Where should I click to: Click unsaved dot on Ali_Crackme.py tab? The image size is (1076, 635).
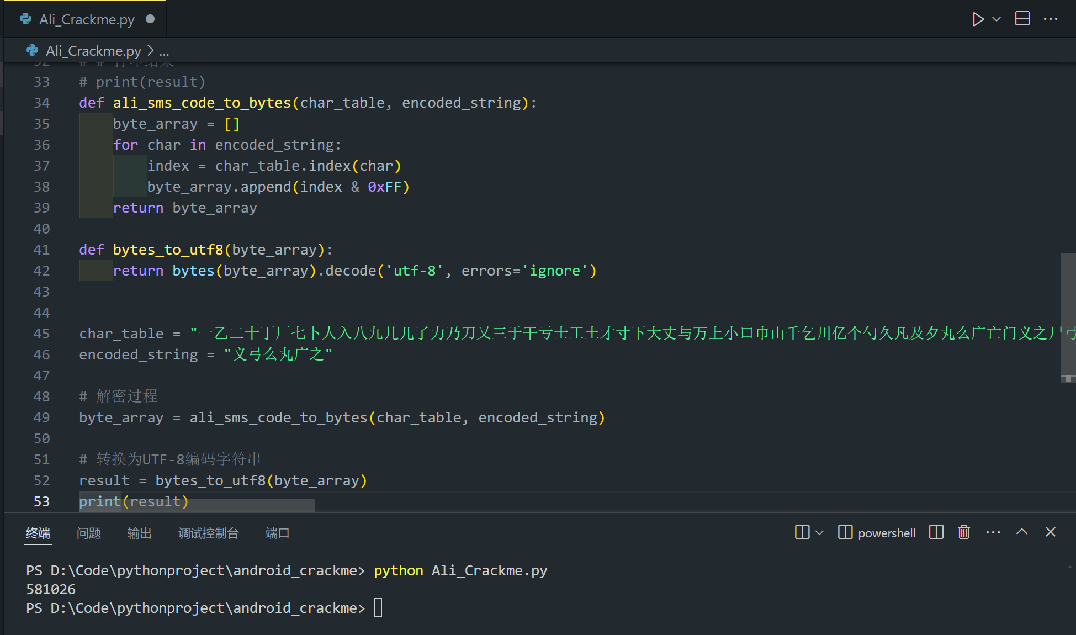tap(150, 19)
